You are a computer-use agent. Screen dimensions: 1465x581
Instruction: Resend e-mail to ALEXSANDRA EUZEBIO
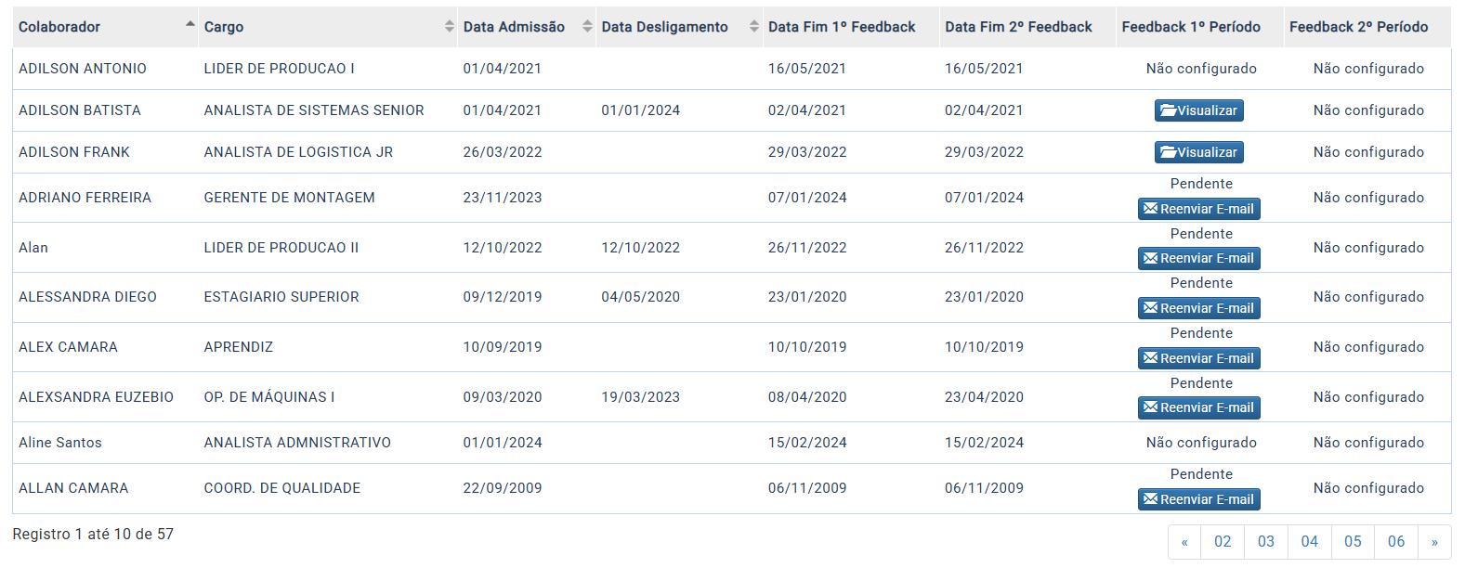(x=1198, y=407)
